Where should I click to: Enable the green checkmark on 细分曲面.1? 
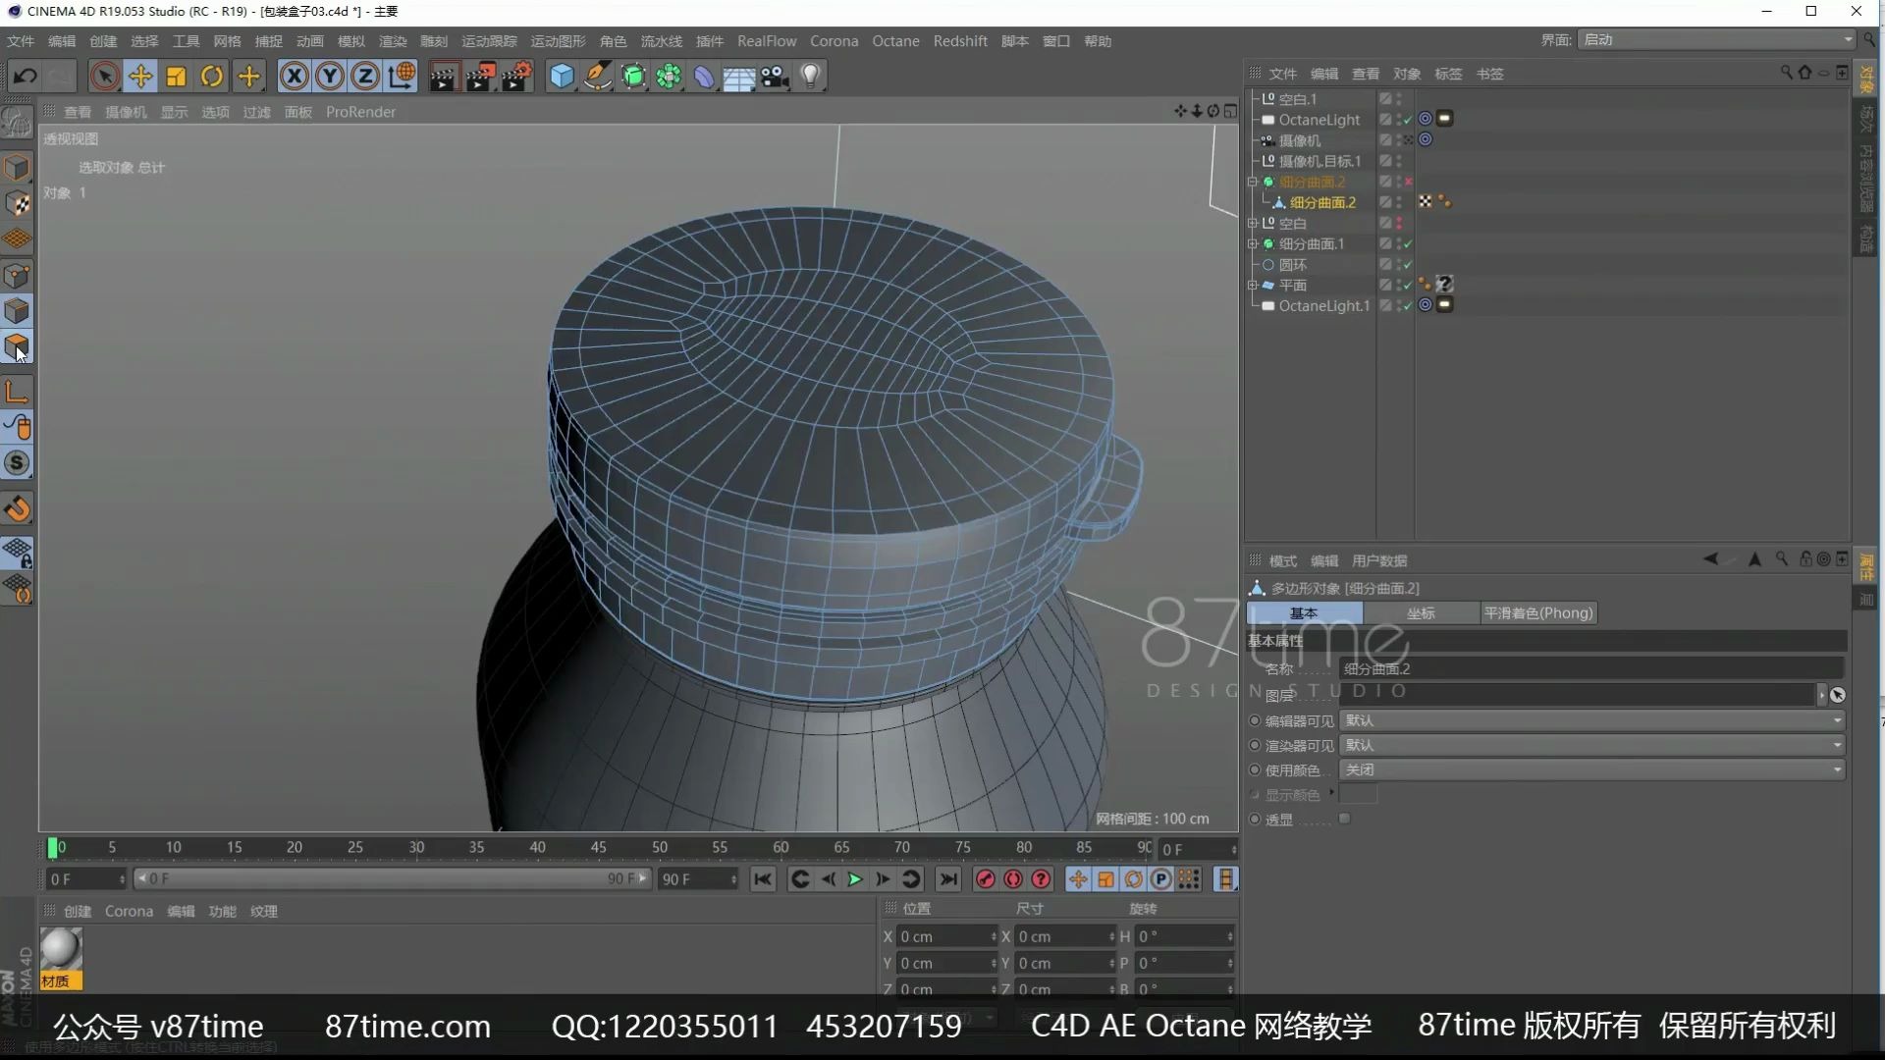[x=1407, y=243]
